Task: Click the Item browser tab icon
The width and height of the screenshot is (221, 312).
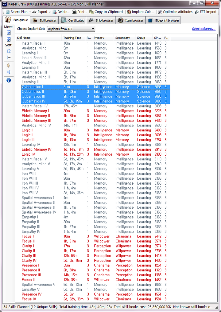Action: click(120, 20)
